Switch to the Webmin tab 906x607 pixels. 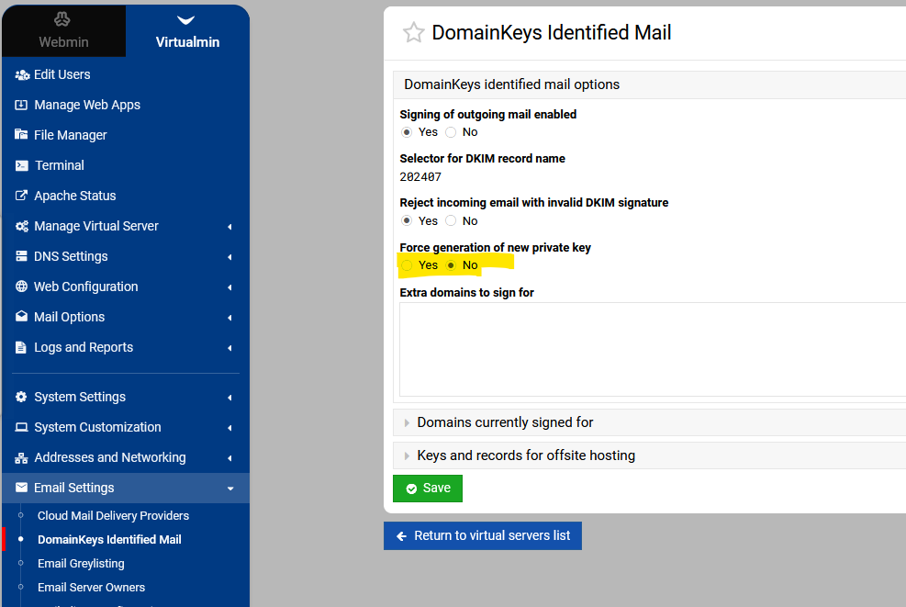pyautogui.click(x=63, y=32)
